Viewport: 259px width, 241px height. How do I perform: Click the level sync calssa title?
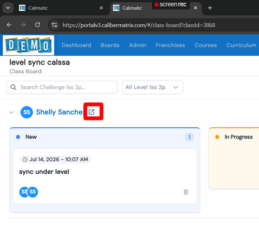click(39, 62)
